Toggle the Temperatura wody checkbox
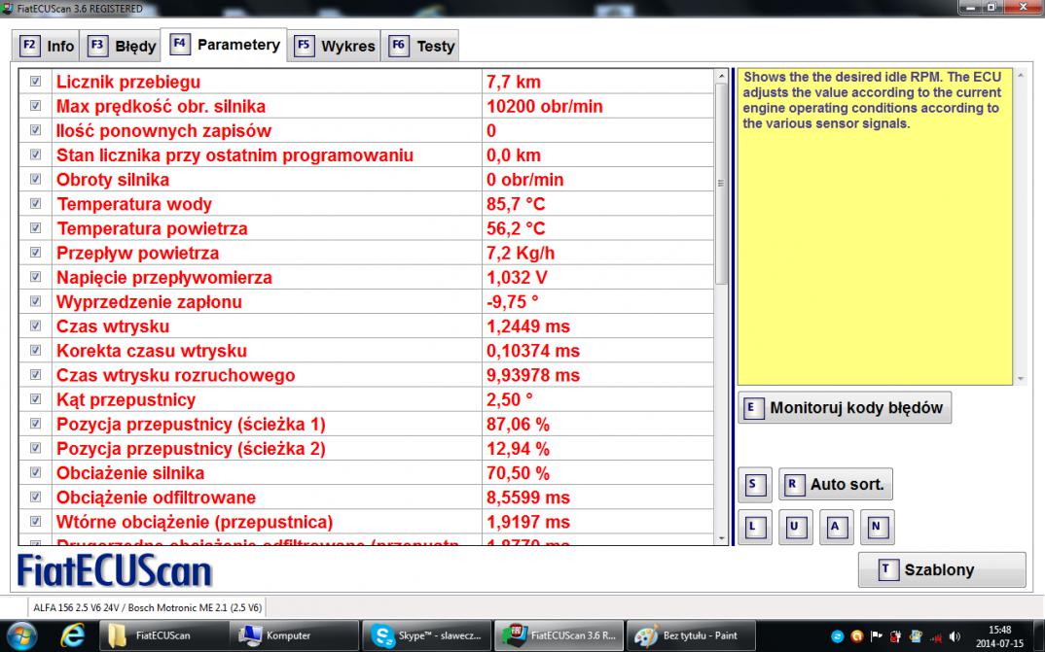Viewport: 1045px width, 652px height. [36, 204]
